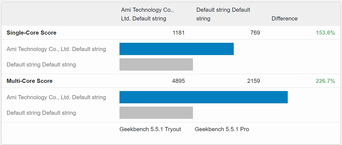Screen dimensions: 342x145
Task: Click the single-core score value 1181
Action: click(x=179, y=33)
